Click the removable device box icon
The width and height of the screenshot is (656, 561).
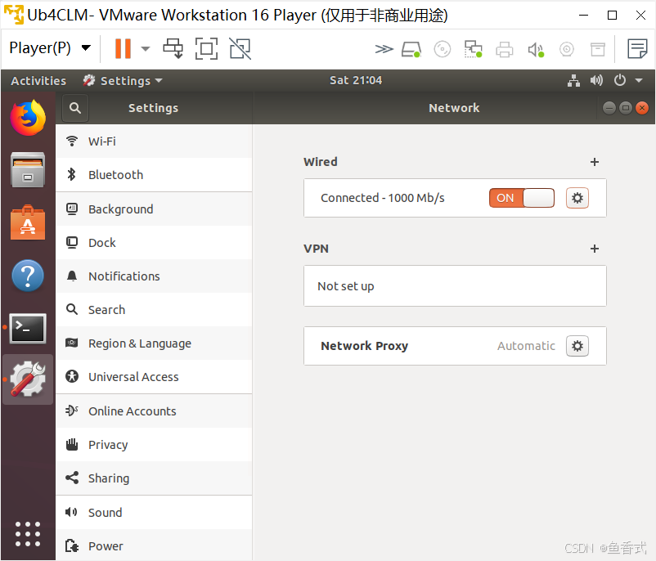coord(597,49)
